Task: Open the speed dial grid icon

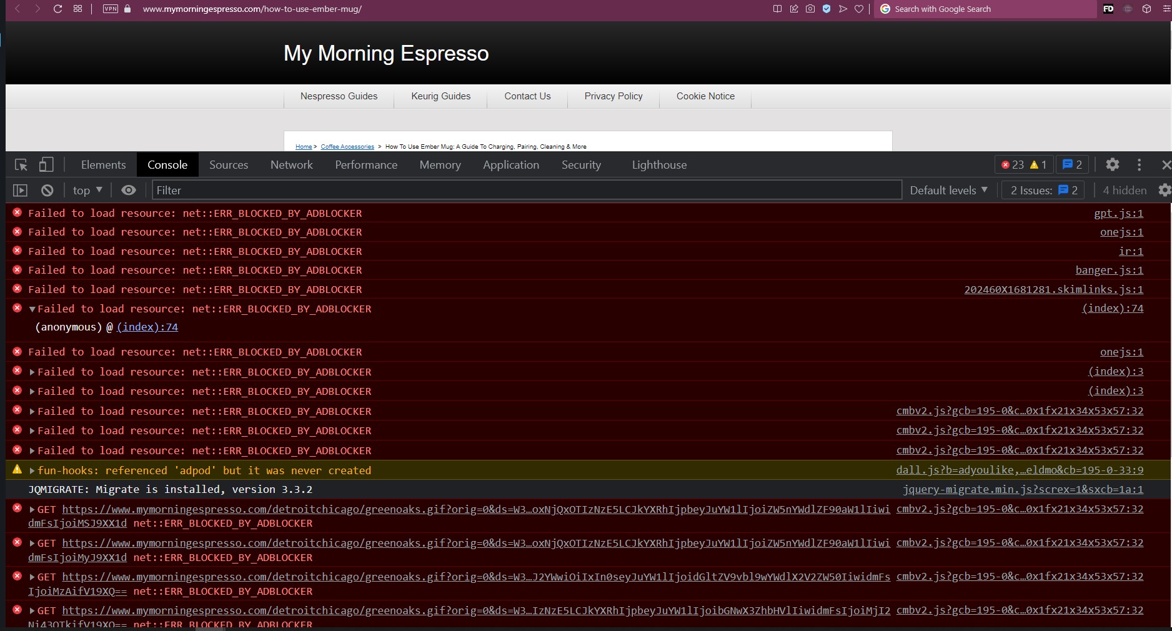Action: coord(77,9)
